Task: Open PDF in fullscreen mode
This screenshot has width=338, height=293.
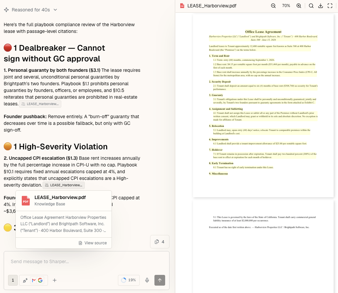Action: [330, 6]
